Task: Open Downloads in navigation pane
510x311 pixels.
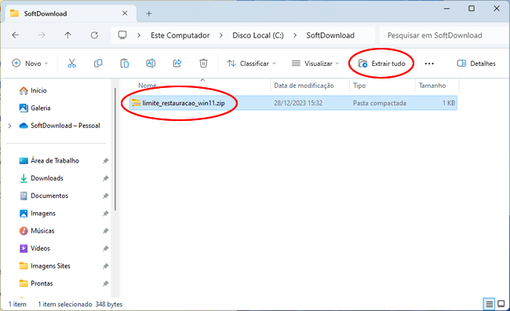Action: [x=41, y=178]
